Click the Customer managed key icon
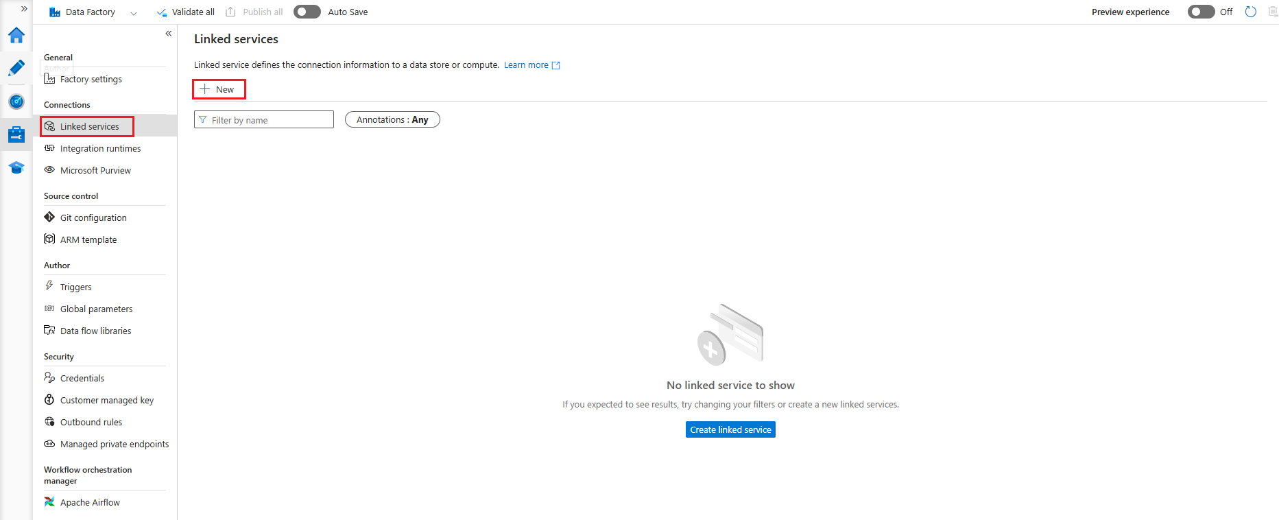This screenshot has height=520, width=1279. (49, 400)
